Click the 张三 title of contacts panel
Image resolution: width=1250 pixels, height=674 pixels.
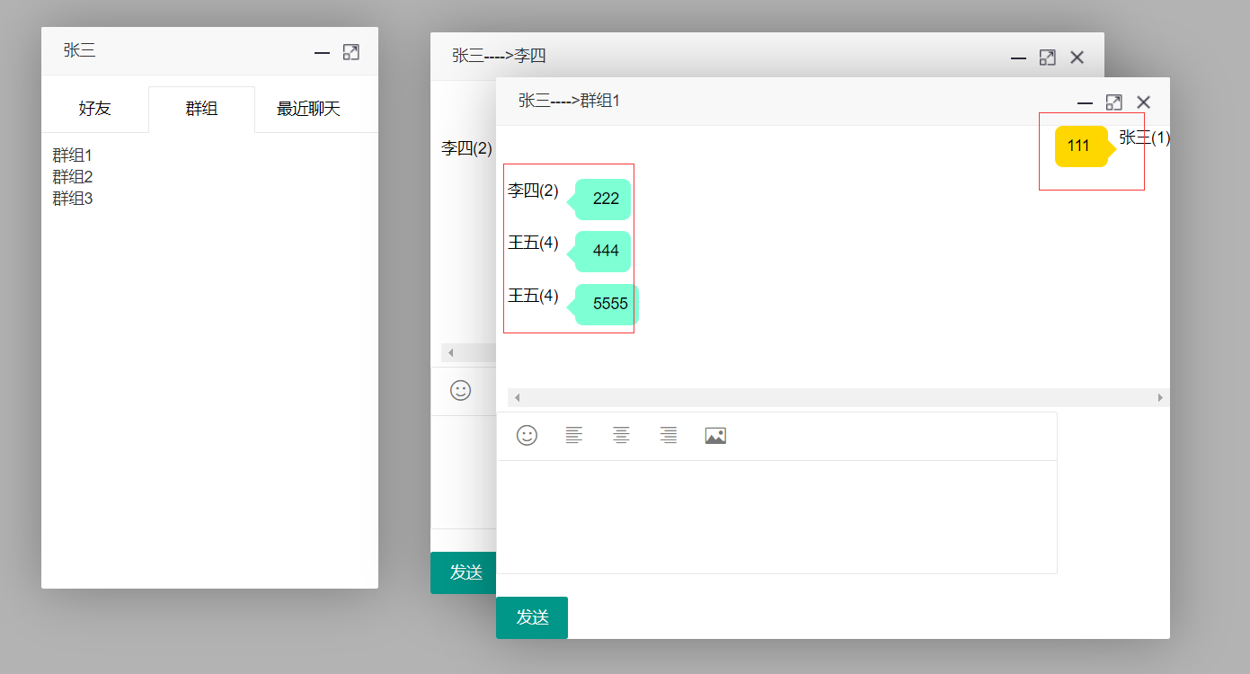click(x=79, y=50)
